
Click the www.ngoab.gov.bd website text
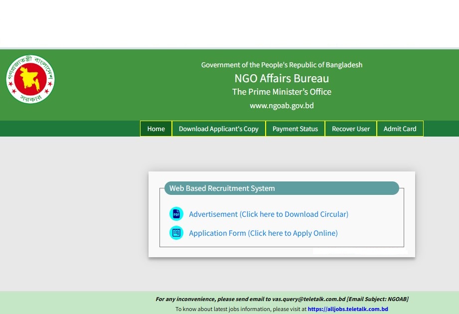(282, 106)
